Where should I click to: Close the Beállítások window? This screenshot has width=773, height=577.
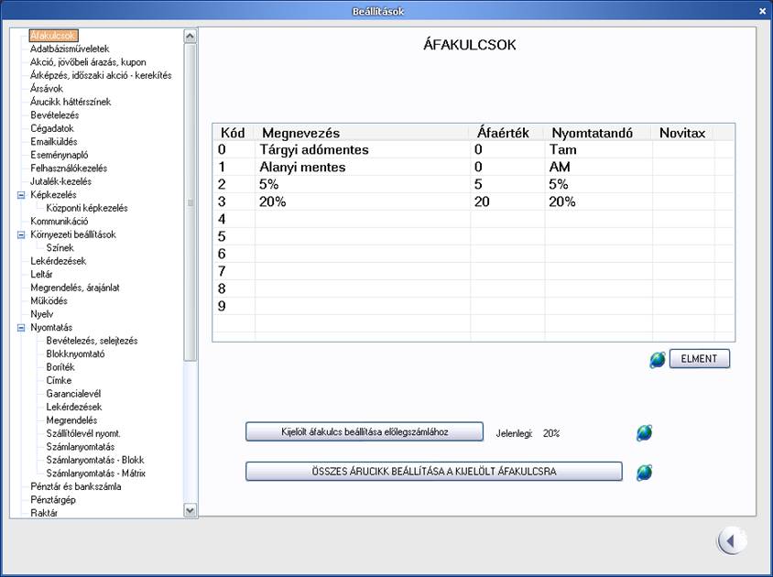point(762,11)
